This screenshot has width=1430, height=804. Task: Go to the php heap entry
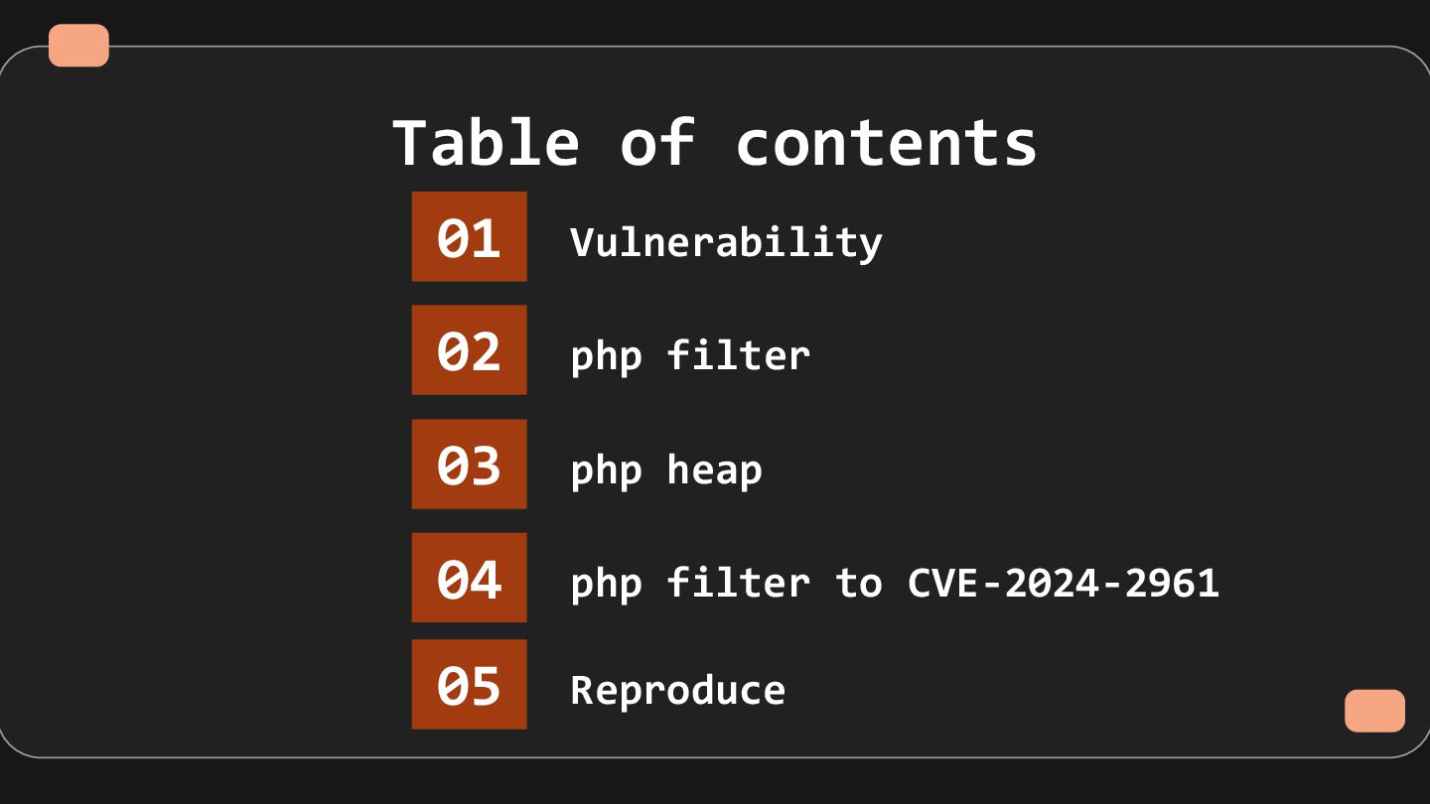point(666,469)
